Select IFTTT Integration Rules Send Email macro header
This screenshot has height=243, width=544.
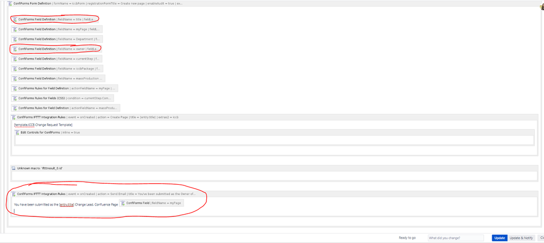[274, 194]
